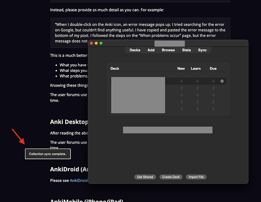Click the Due column header
The width and height of the screenshot is (261, 202).
[213, 69]
